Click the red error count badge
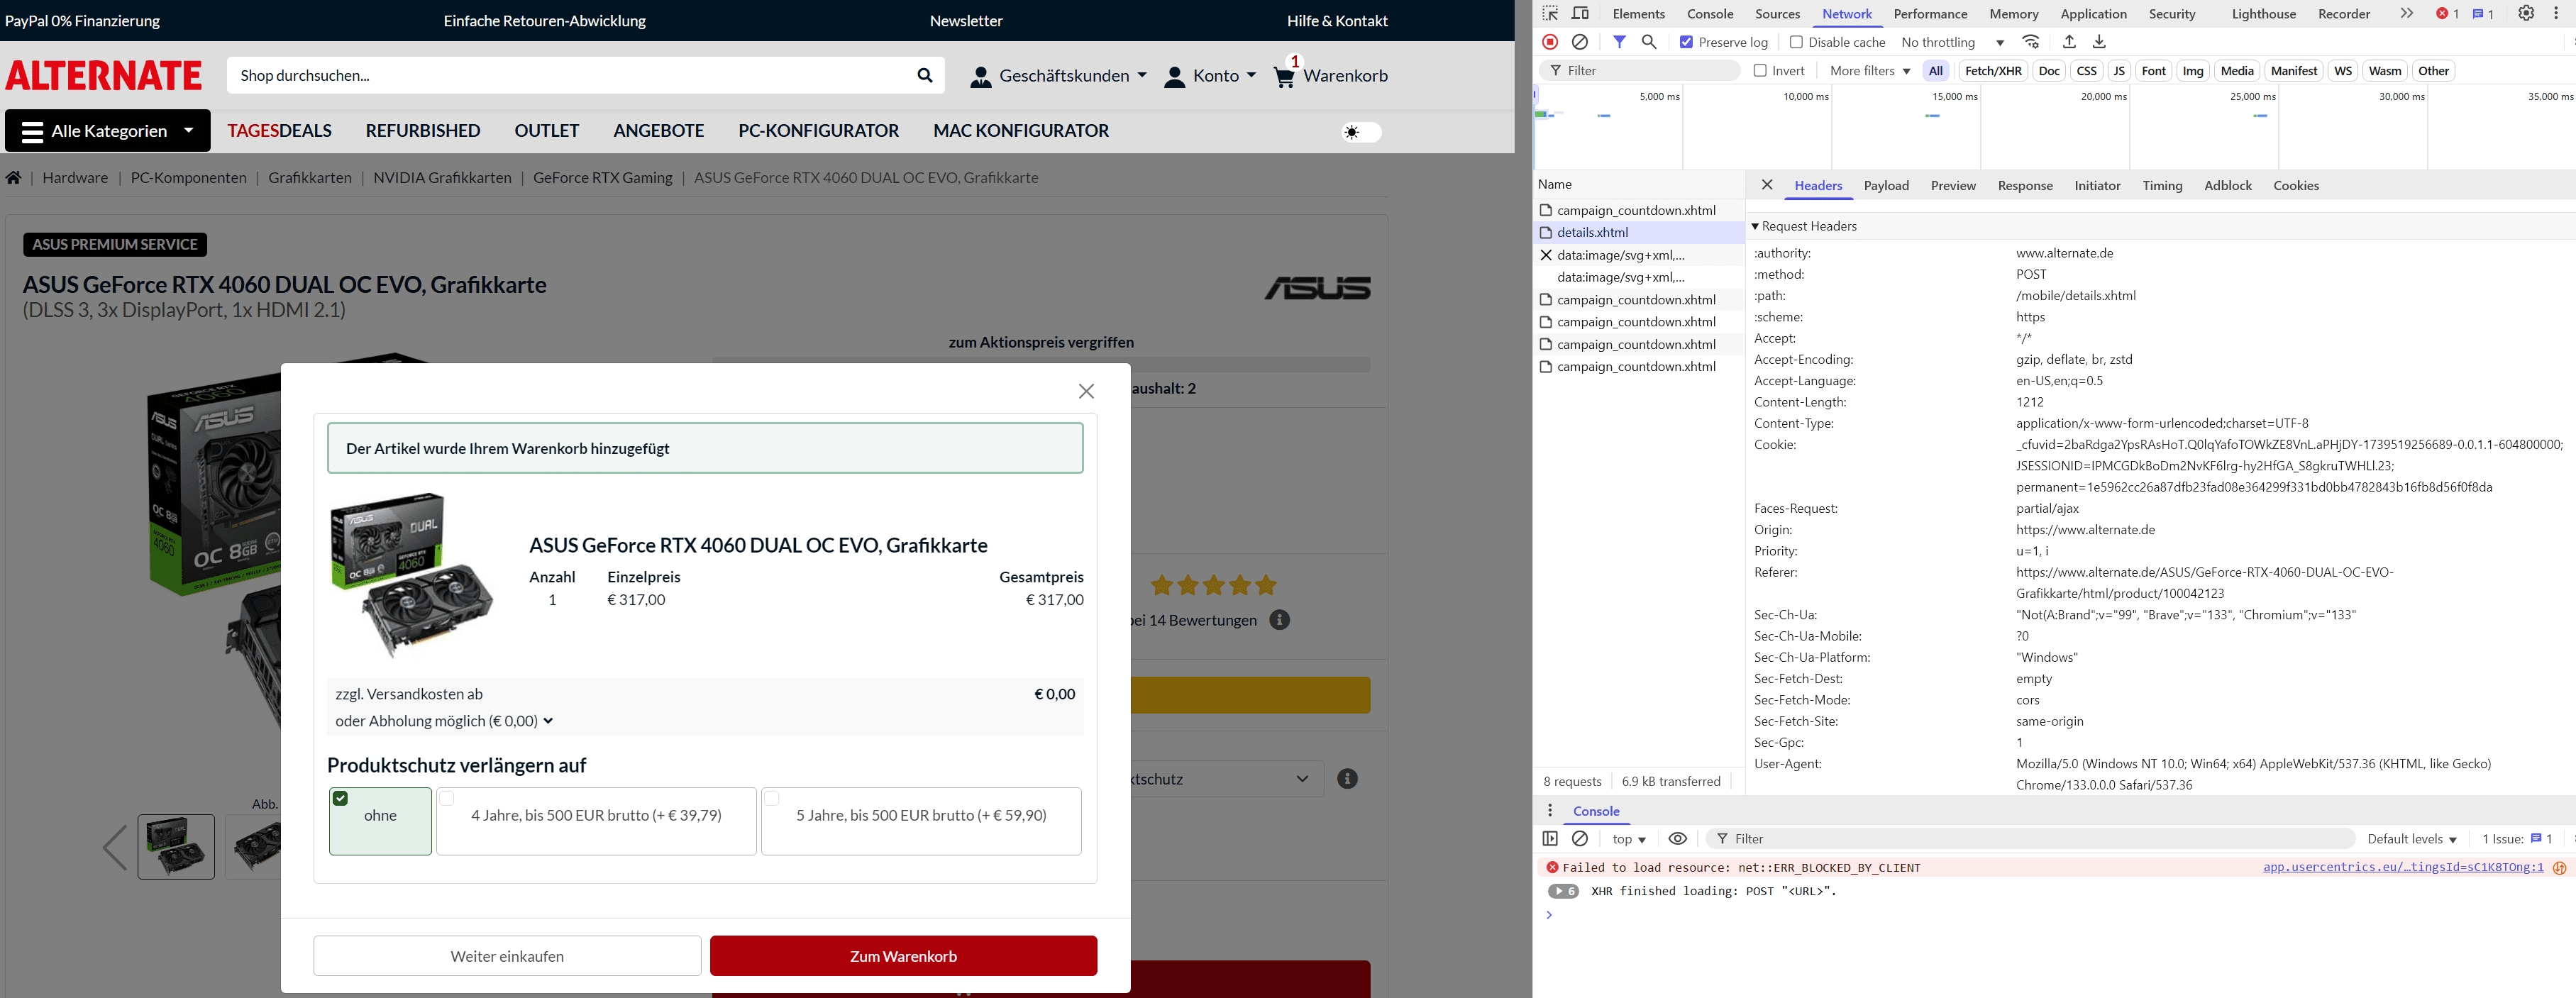 coord(2447,14)
